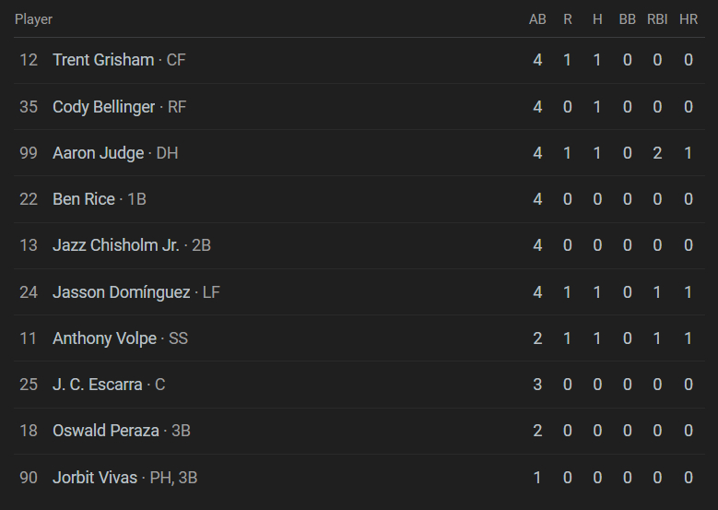This screenshot has height=510, width=718.
Task: Click Aaron Judge's RBI value of 2
Action: (x=657, y=153)
